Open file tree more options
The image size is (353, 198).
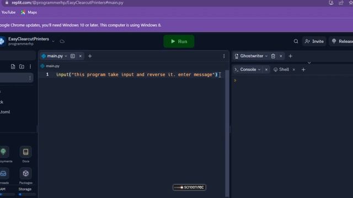point(30,67)
